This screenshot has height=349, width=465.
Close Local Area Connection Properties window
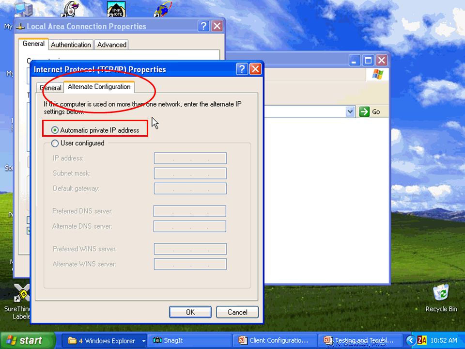(217, 26)
